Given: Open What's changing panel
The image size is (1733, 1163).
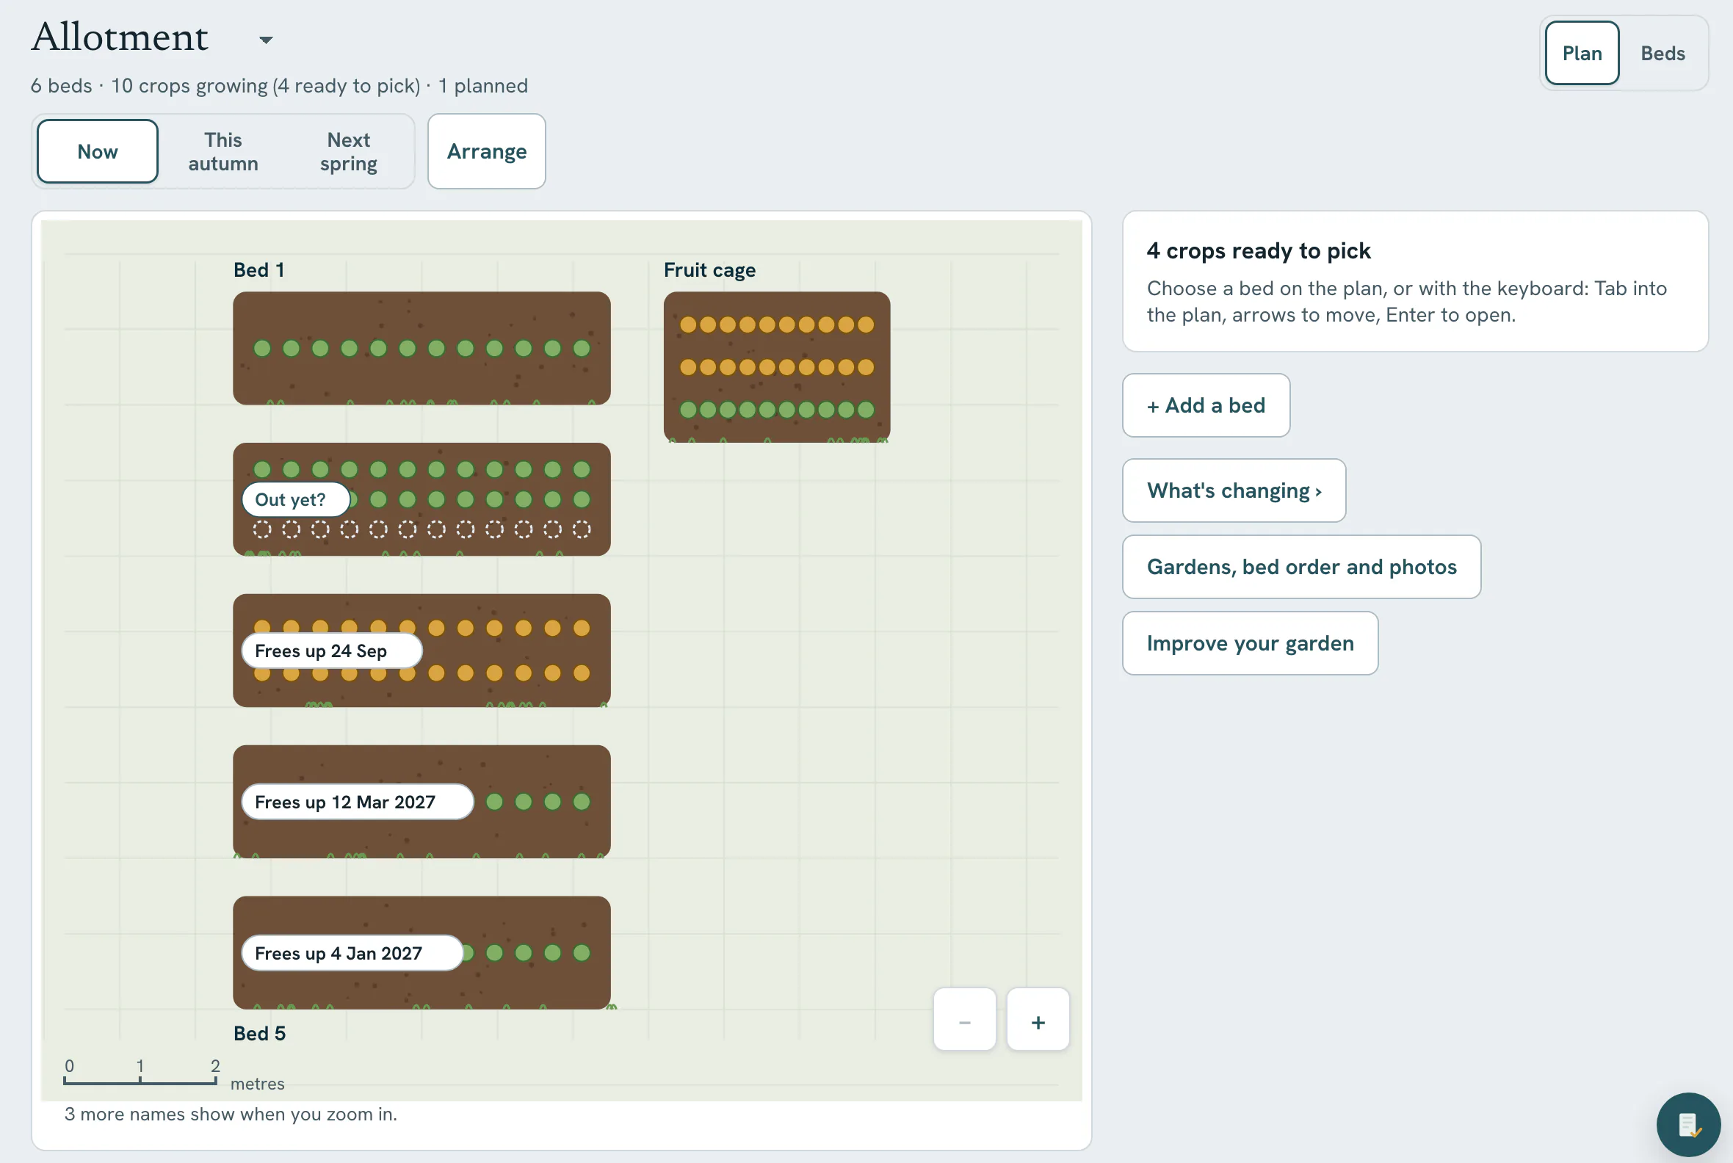Looking at the screenshot, I should tap(1234, 490).
